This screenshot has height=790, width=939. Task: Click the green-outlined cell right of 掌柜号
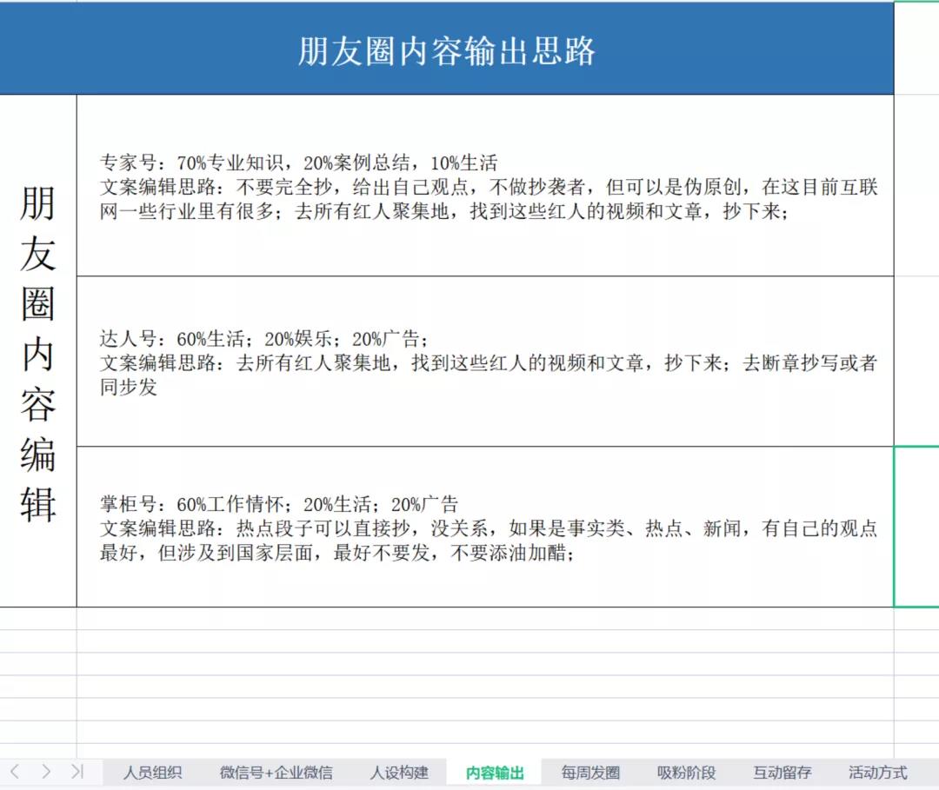tap(916, 527)
